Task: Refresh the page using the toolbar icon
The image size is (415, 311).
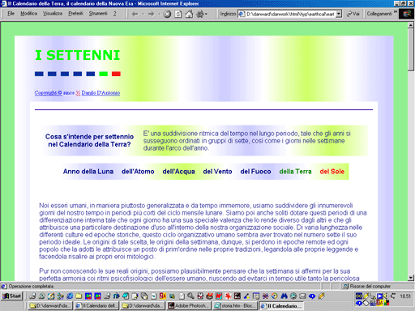Action: [178, 14]
